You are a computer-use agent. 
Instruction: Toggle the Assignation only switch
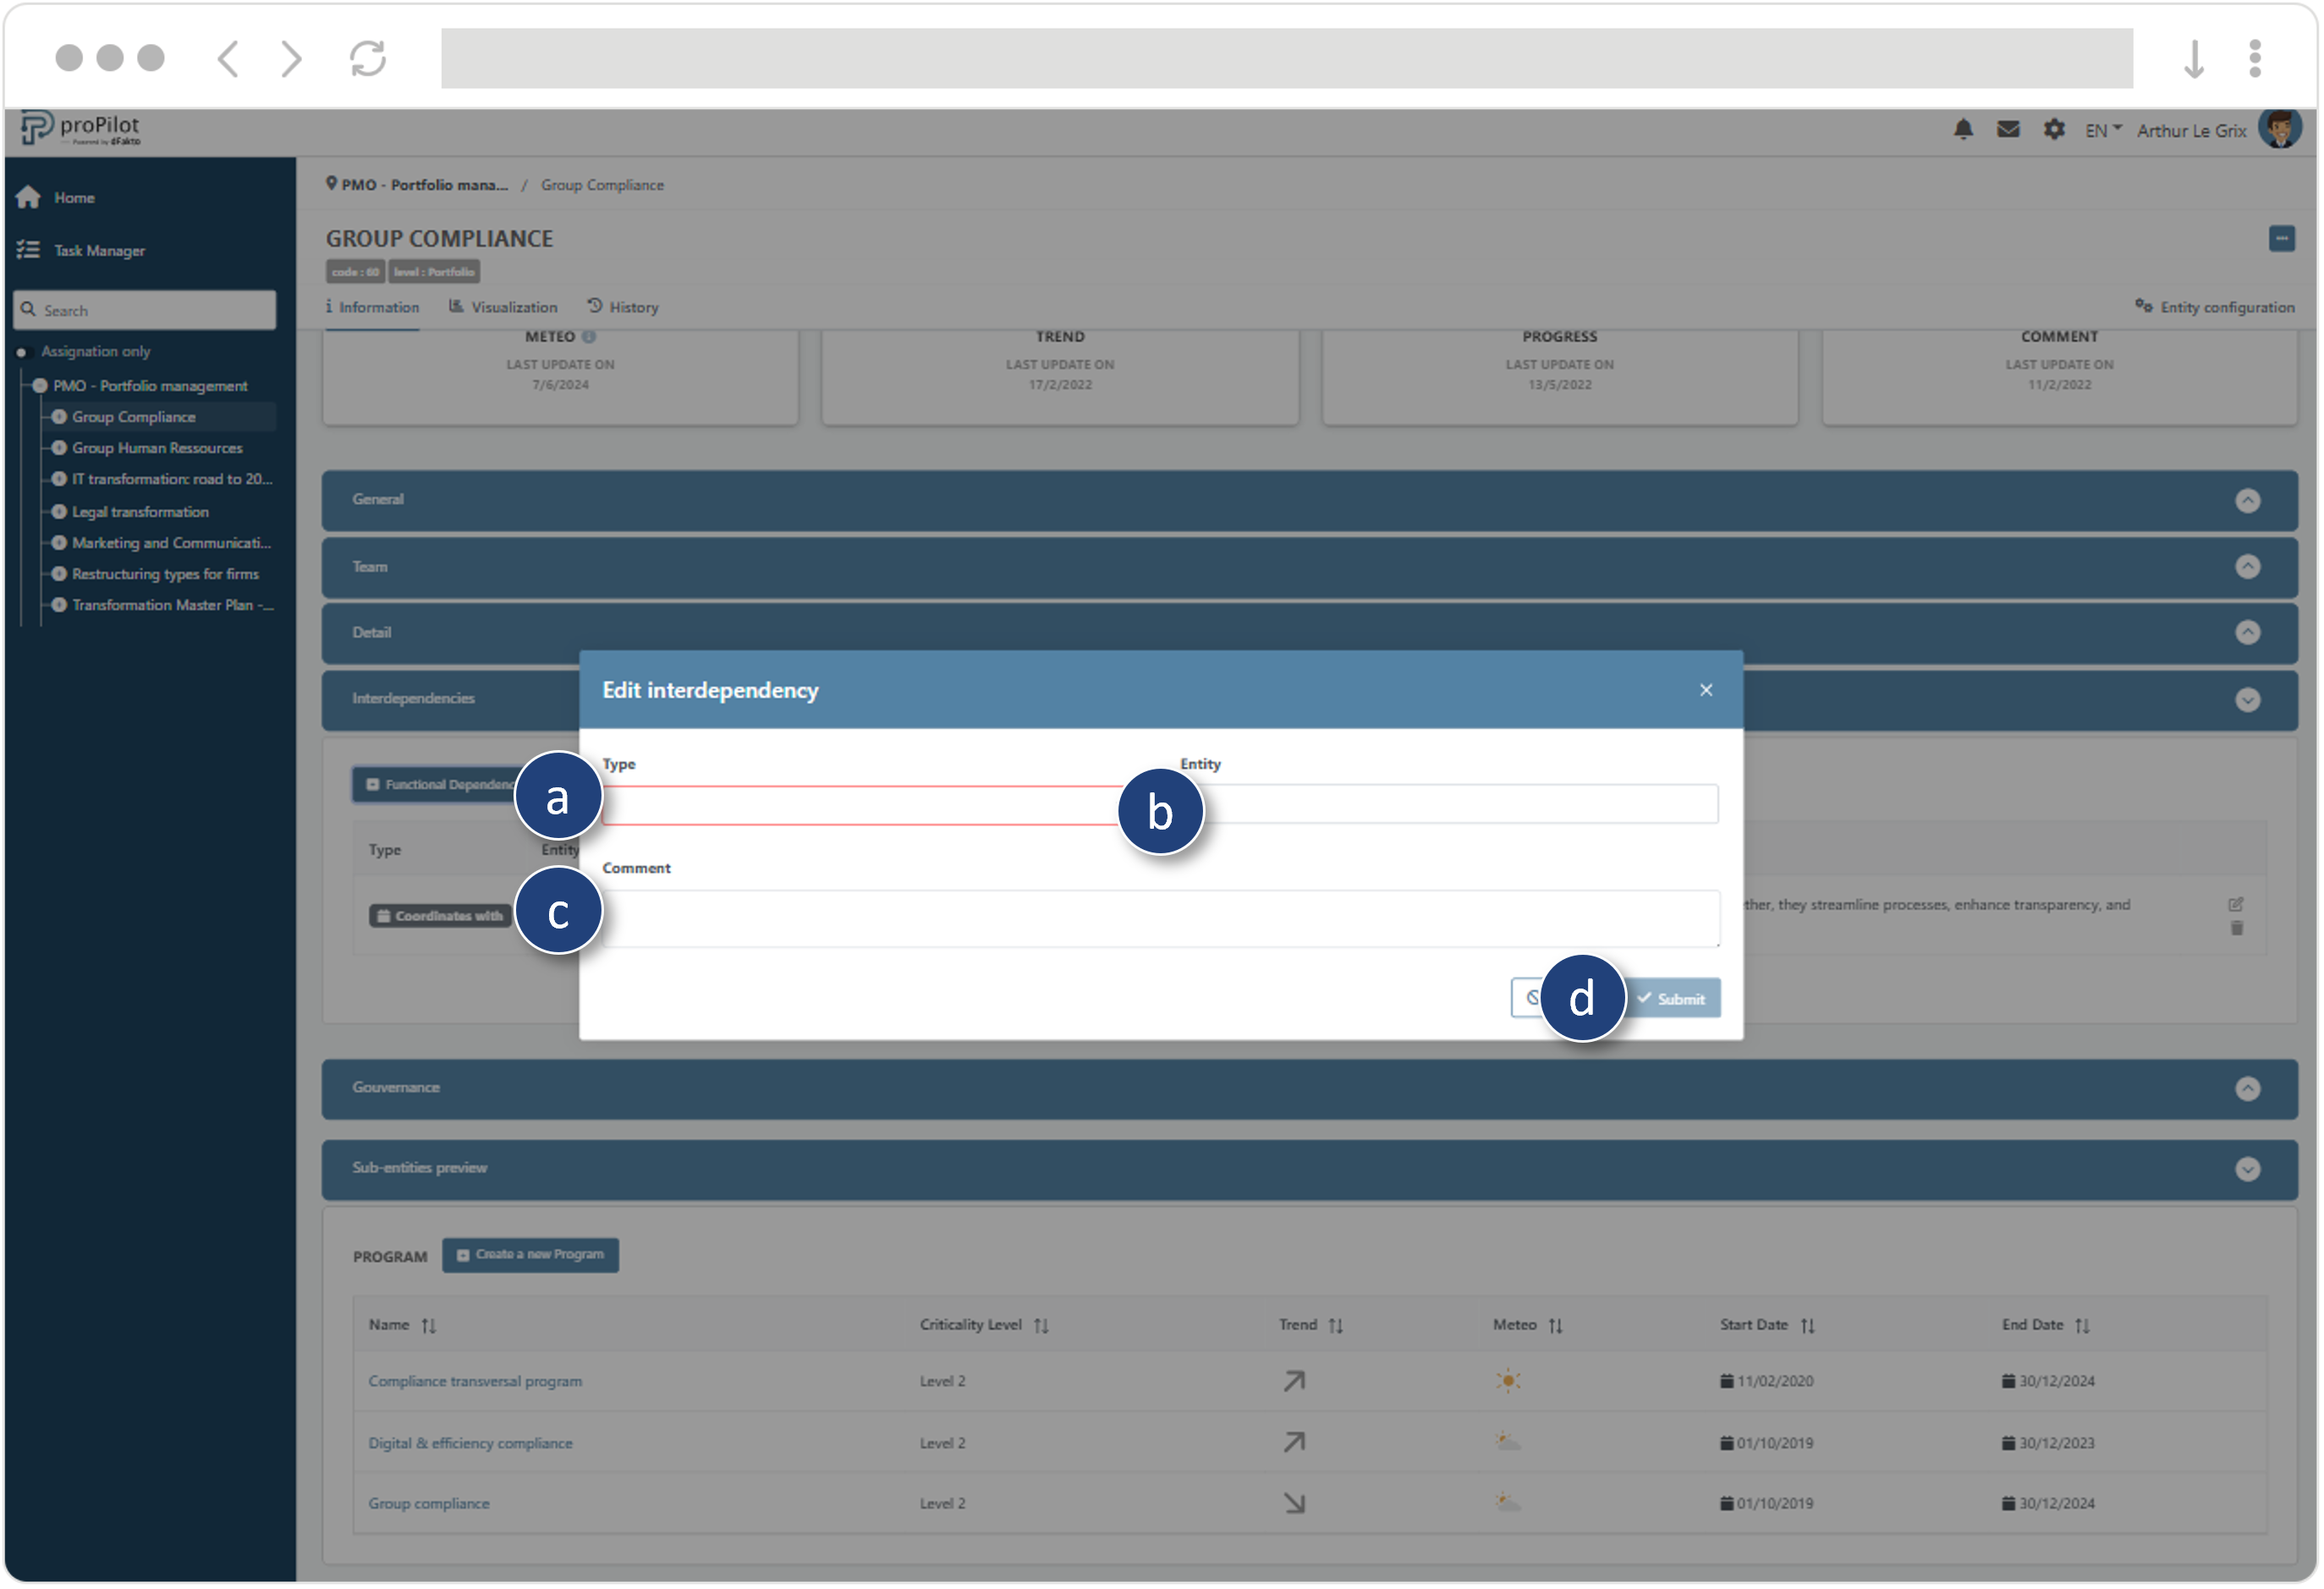pyautogui.click(x=22, y=353)
